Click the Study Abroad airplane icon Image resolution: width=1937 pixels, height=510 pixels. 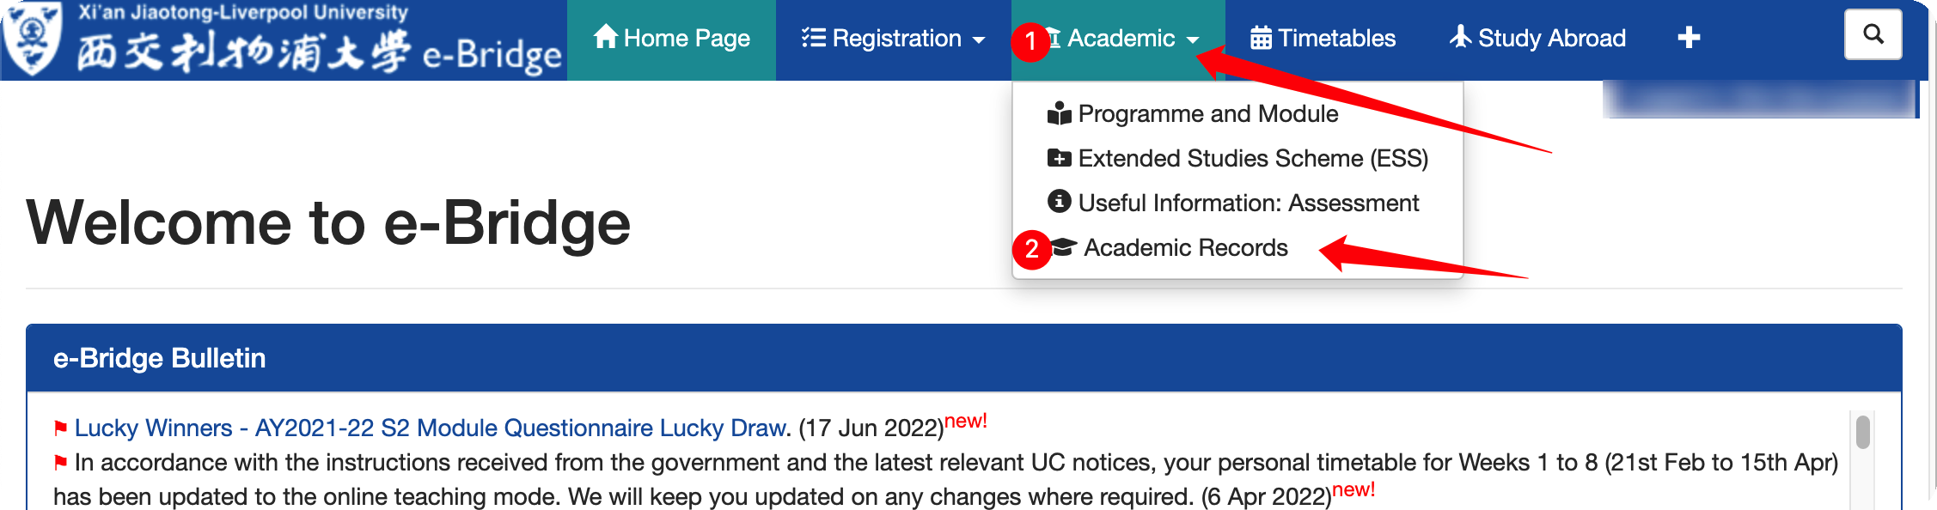pyautogui.click(x=1460, y=37)
